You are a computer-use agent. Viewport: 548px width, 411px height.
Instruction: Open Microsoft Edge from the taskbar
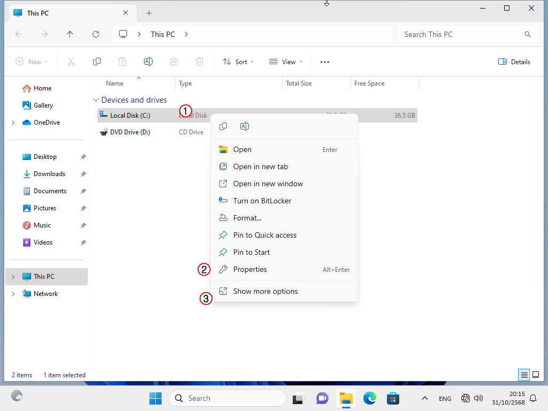click(370, 398)
